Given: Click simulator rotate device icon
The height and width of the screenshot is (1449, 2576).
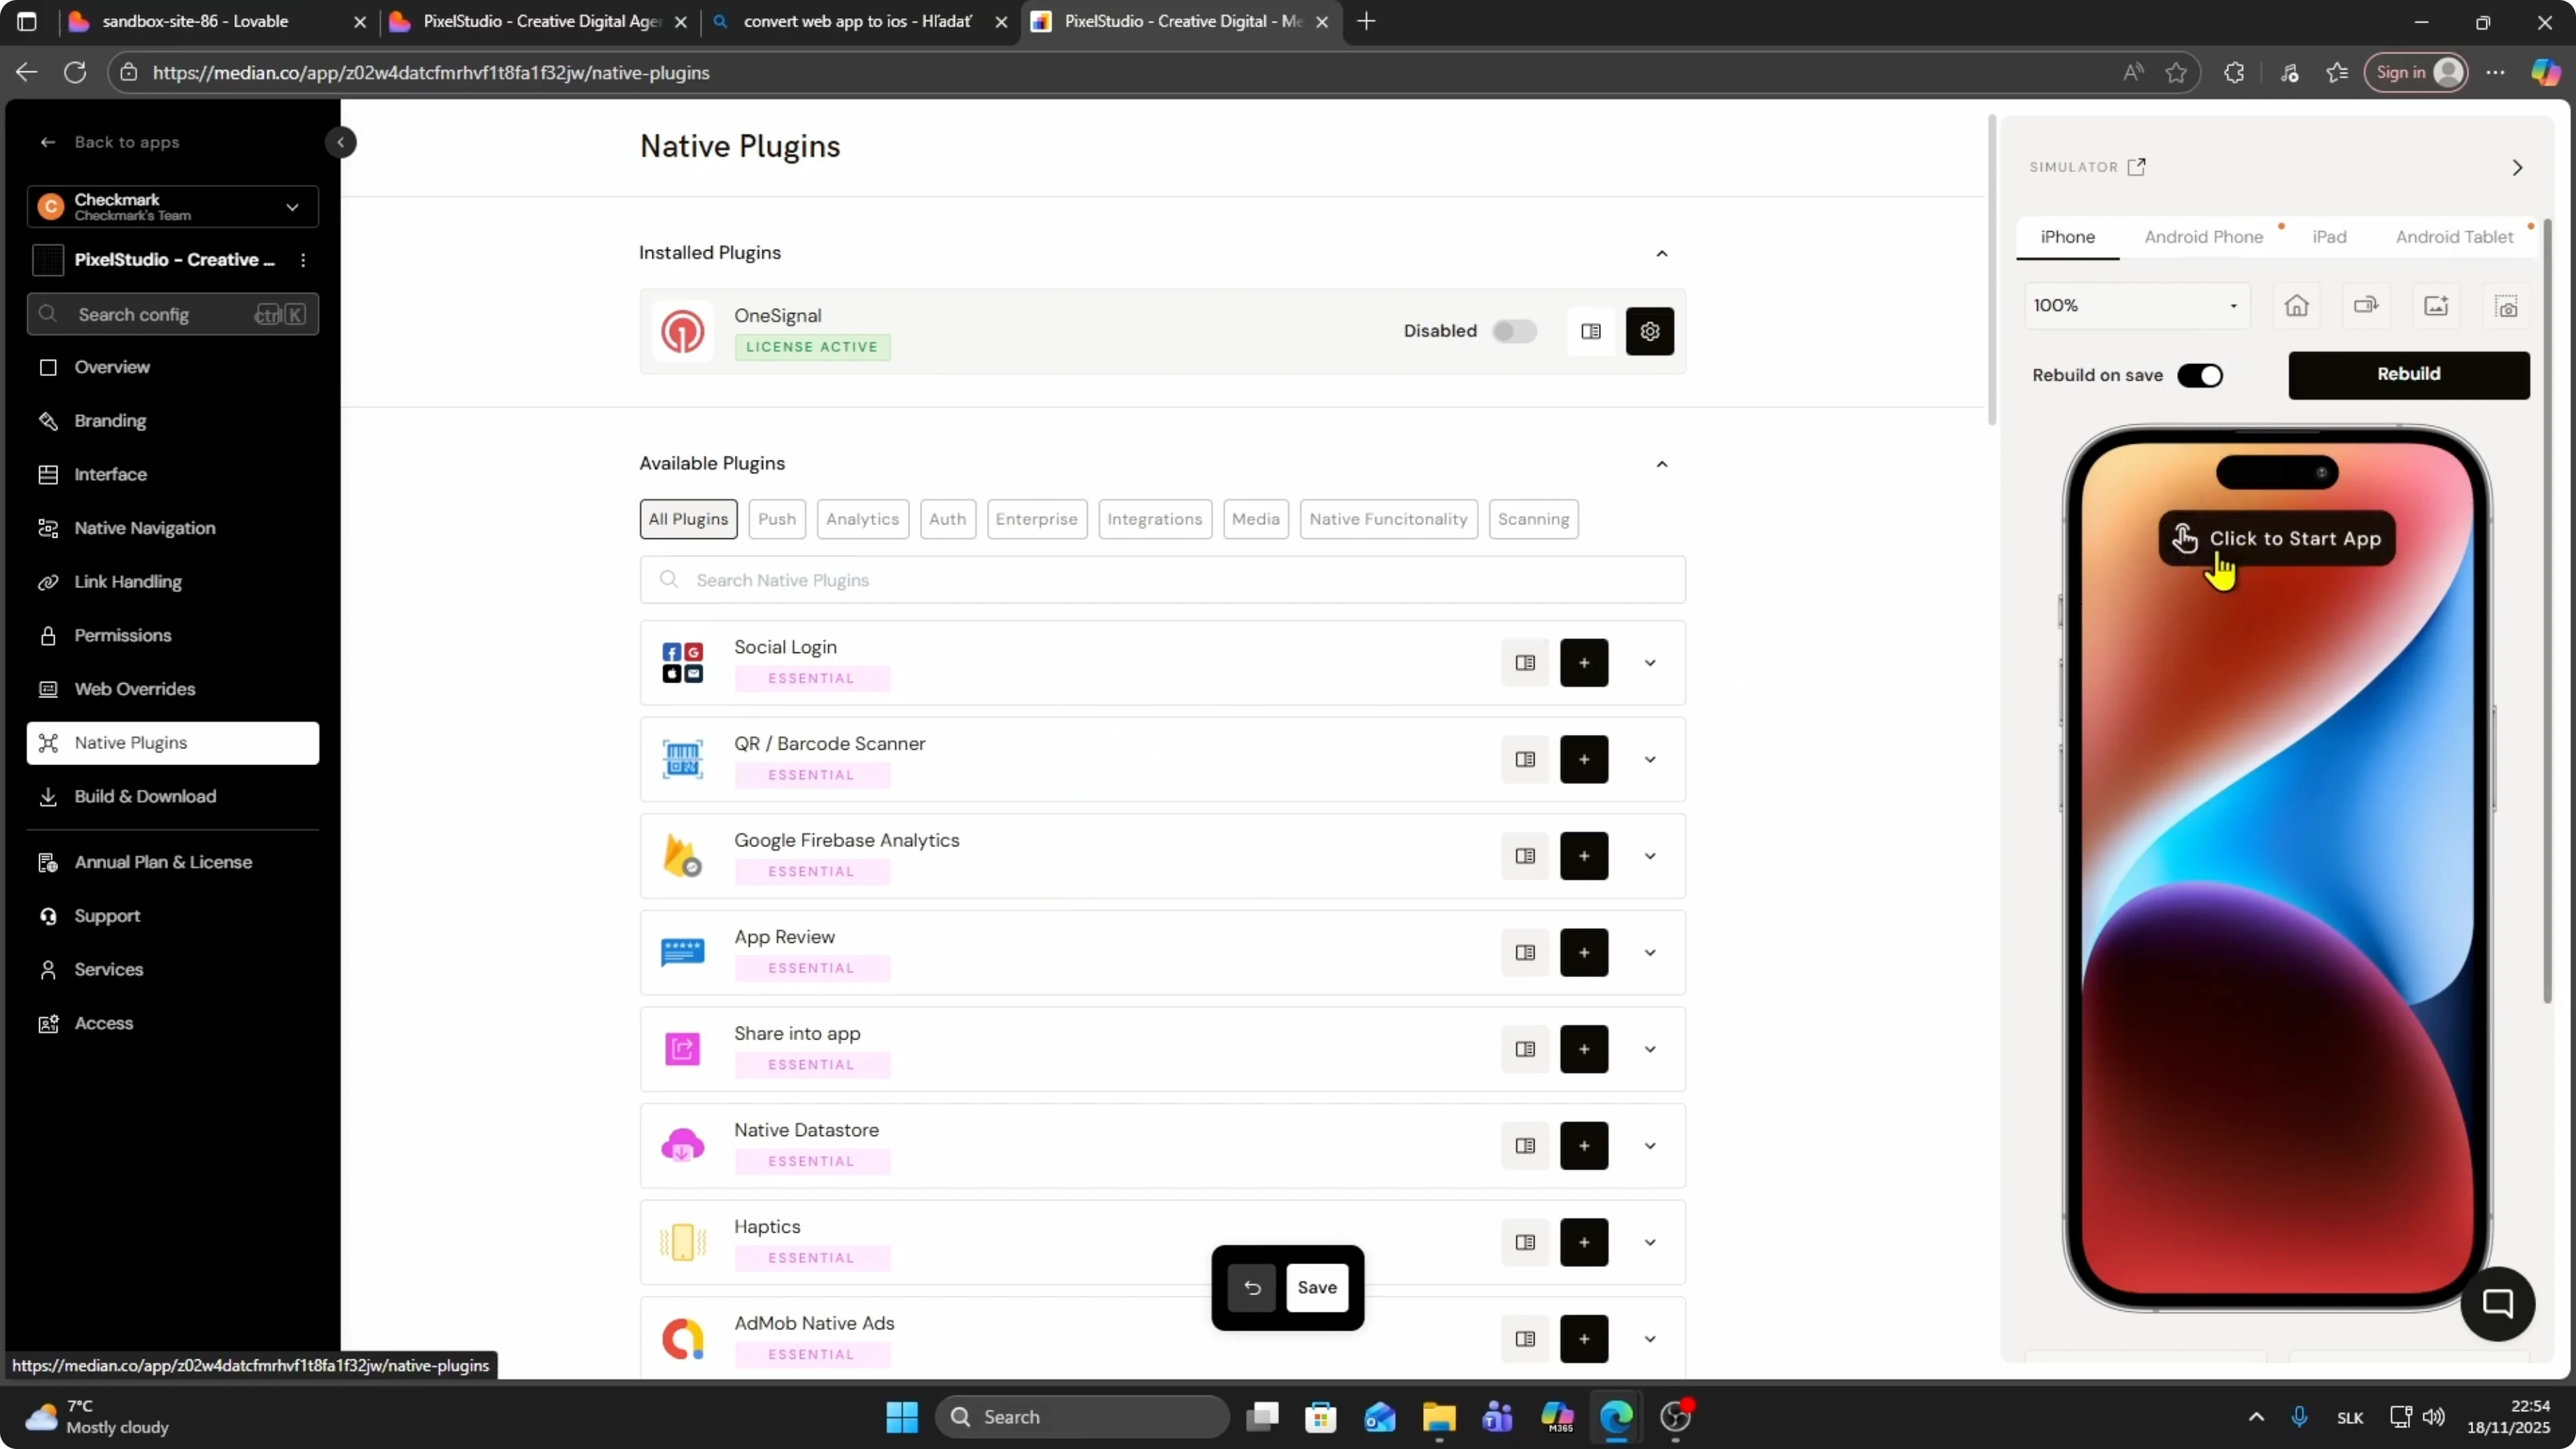Looking at the screenshot, I should 2366,306.
